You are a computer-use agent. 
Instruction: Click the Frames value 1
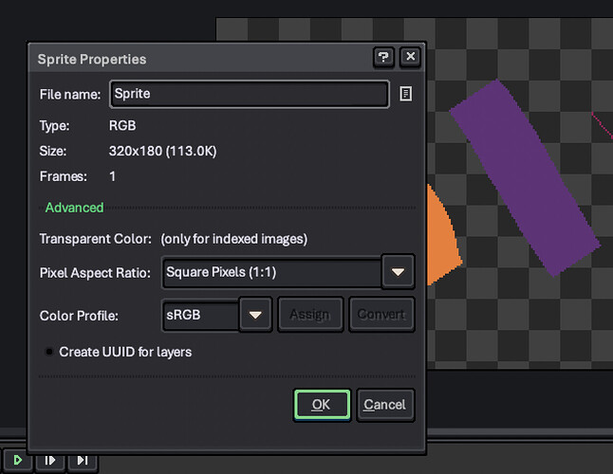click(x=113, y=176)
